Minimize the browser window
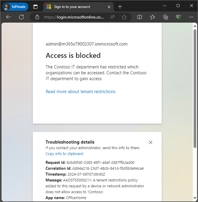 coord(165,6)
